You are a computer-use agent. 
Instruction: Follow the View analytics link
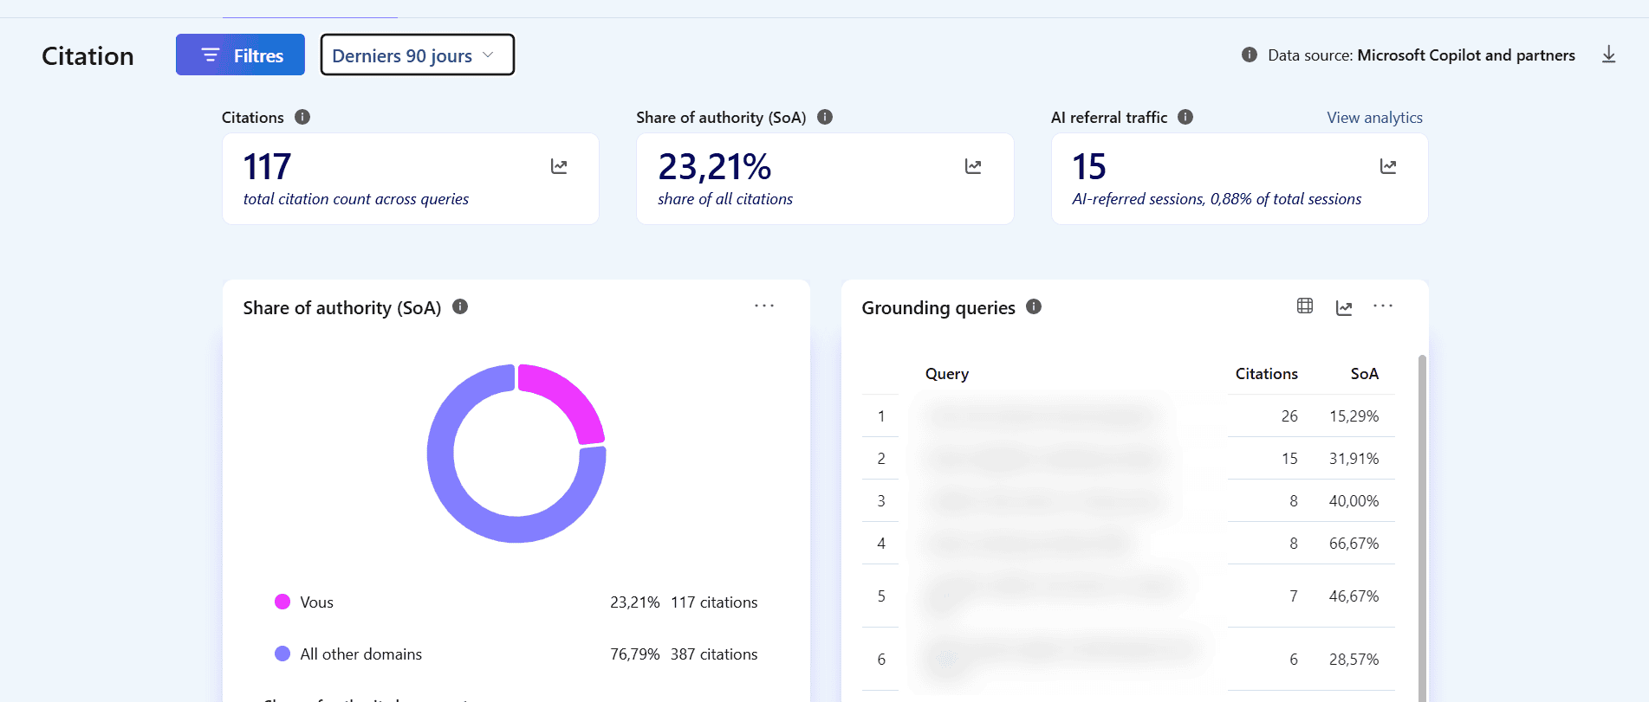pyautogui.click(x=1374, y=118)
